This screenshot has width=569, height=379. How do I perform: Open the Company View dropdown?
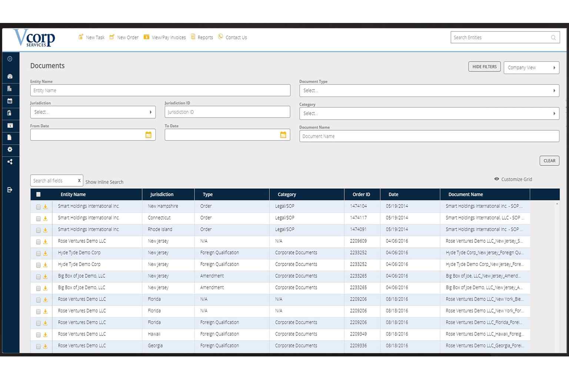[x=531, y=68]
